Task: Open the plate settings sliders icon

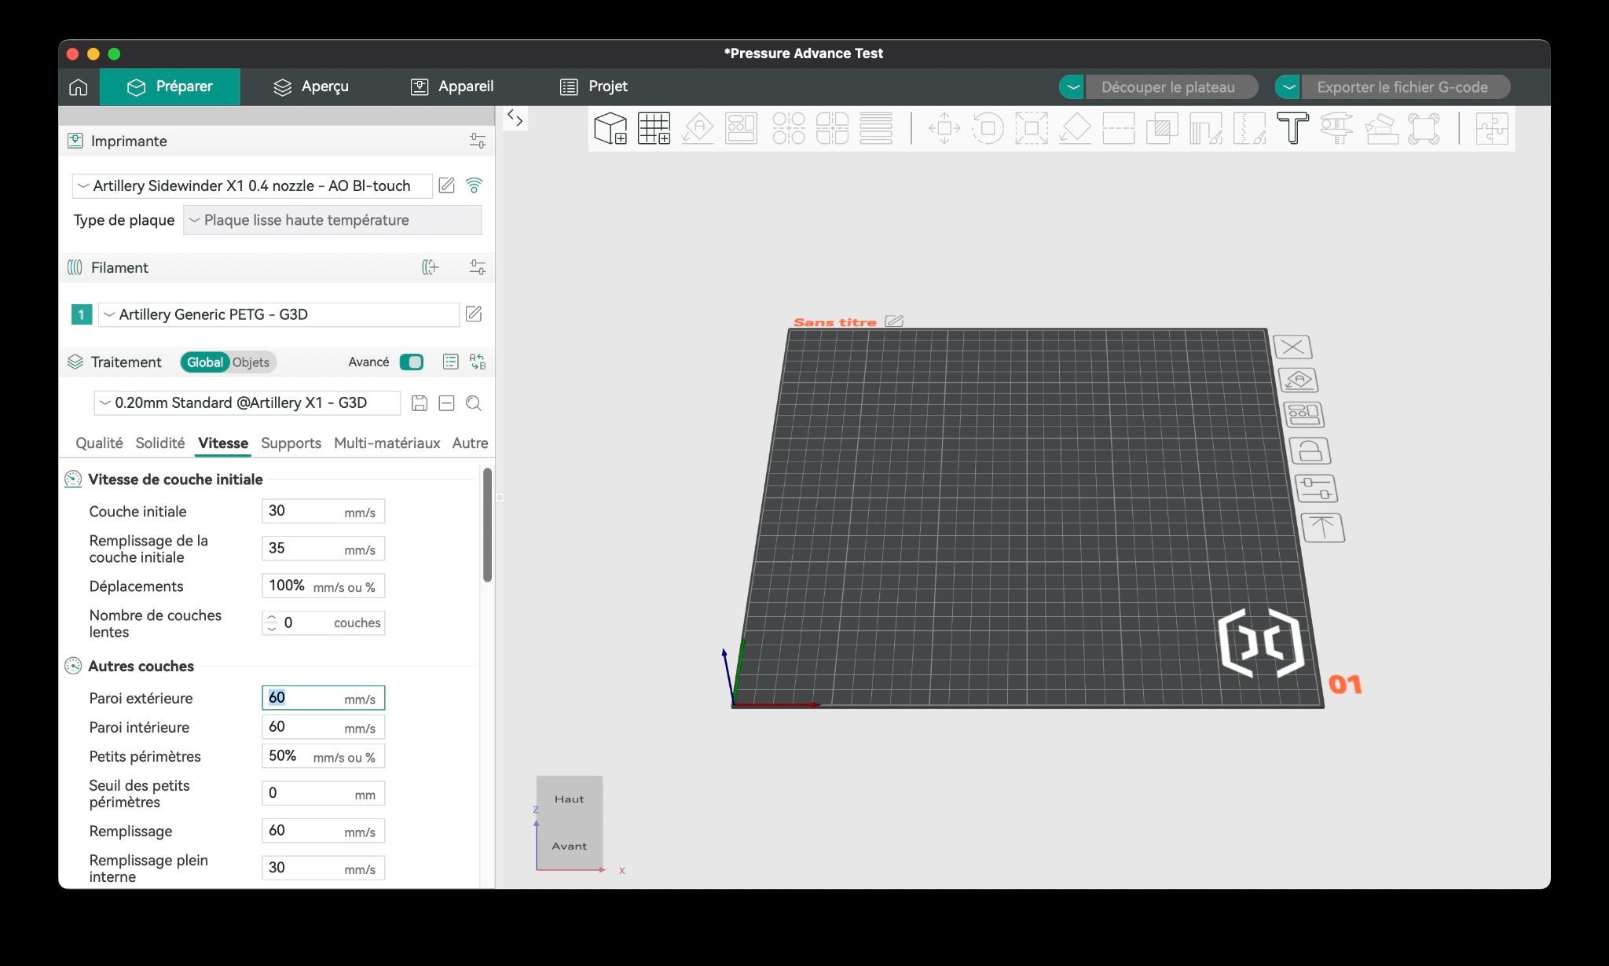Action: pyautogui.click(x=1316, y=489)
